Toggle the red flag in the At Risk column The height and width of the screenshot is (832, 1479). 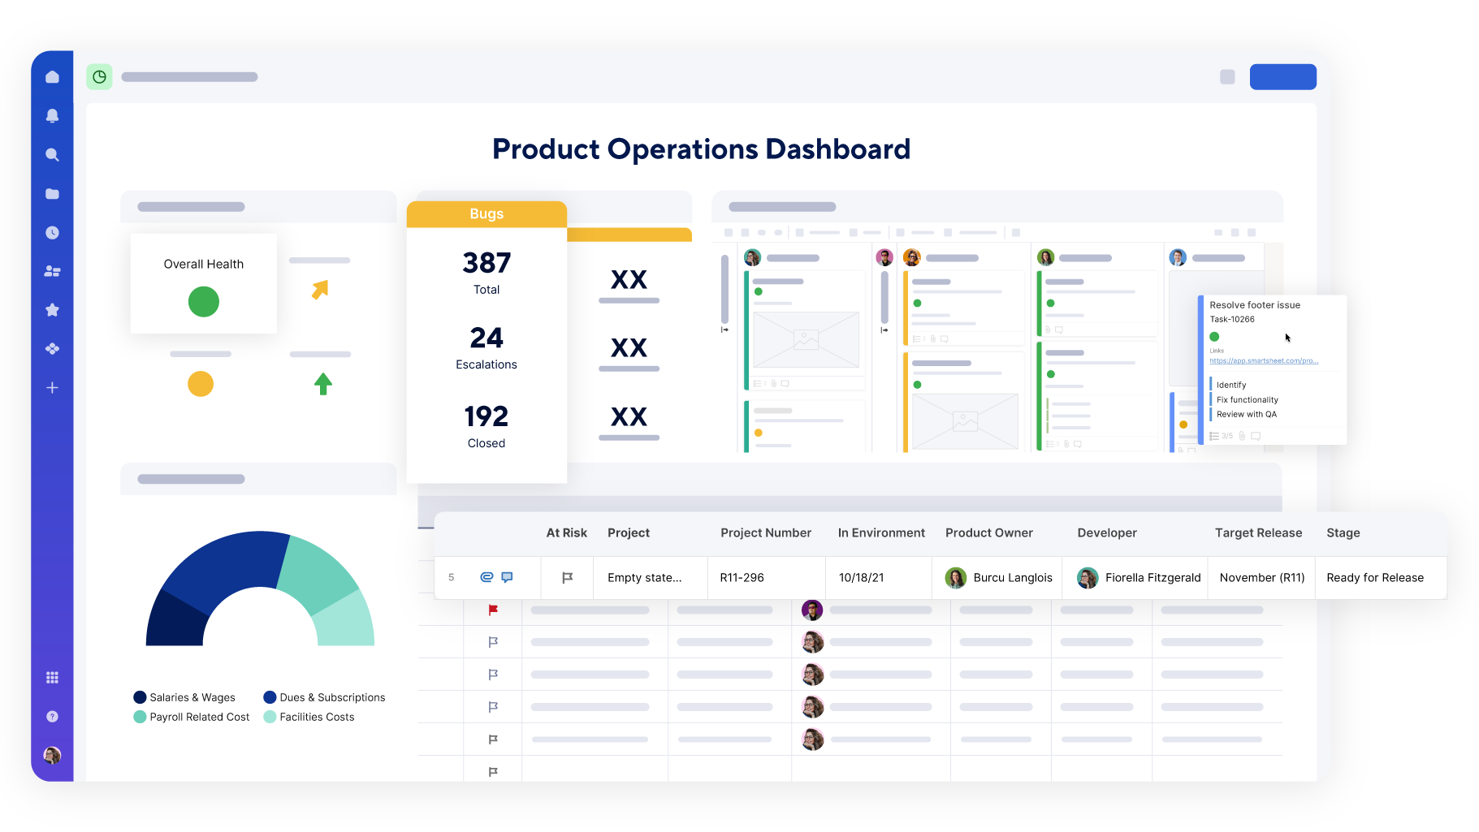492,610
